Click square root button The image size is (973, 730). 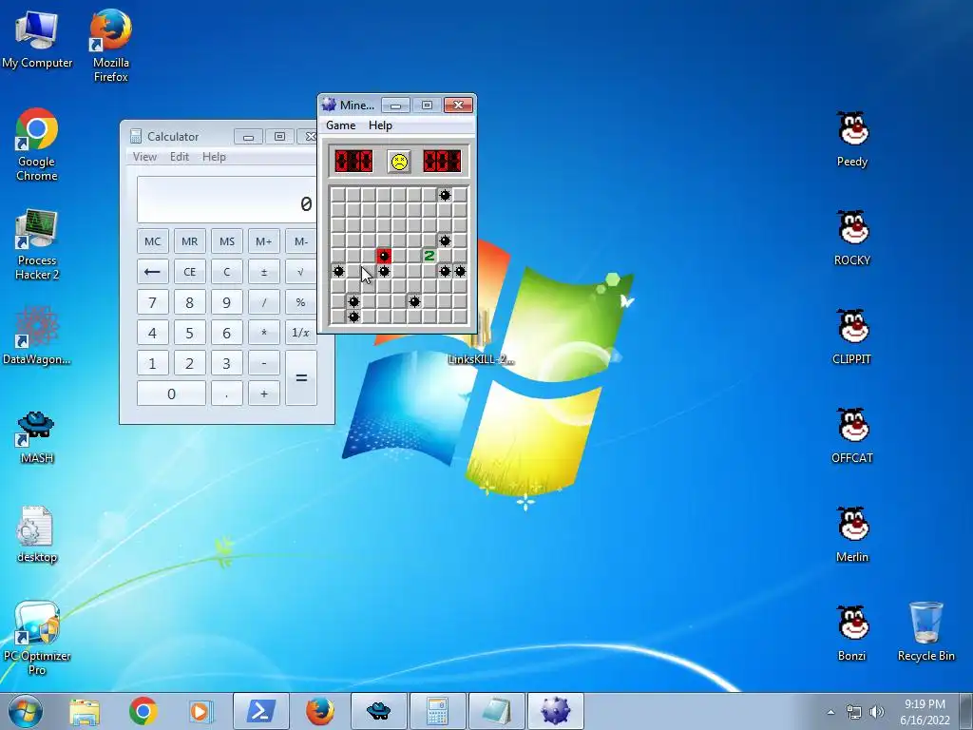click(x=301, y=272)
